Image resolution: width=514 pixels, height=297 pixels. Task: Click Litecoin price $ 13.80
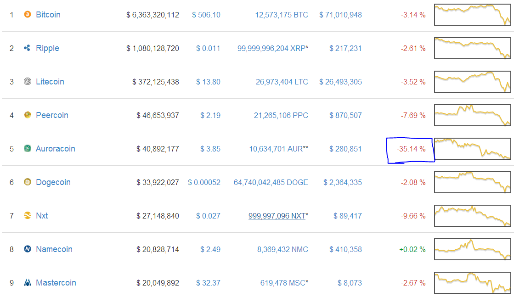click(208, 82)
